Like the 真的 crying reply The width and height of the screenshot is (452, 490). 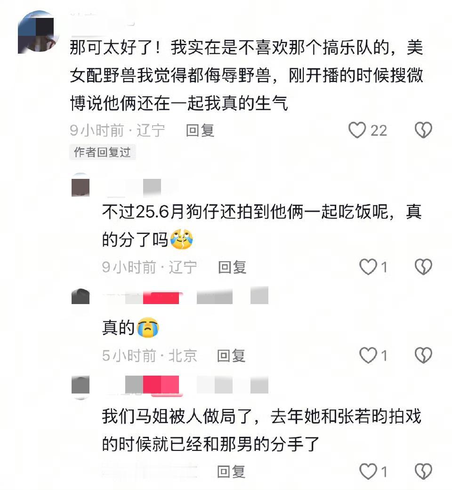[368, 355]
